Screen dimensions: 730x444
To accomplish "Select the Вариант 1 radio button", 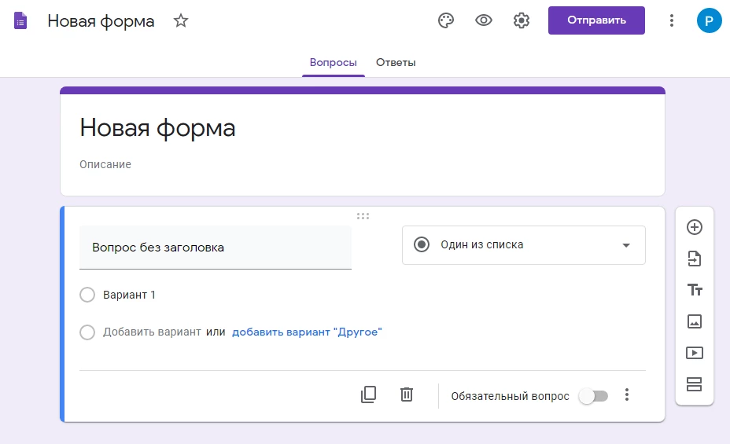I will [x=87, y=295].
